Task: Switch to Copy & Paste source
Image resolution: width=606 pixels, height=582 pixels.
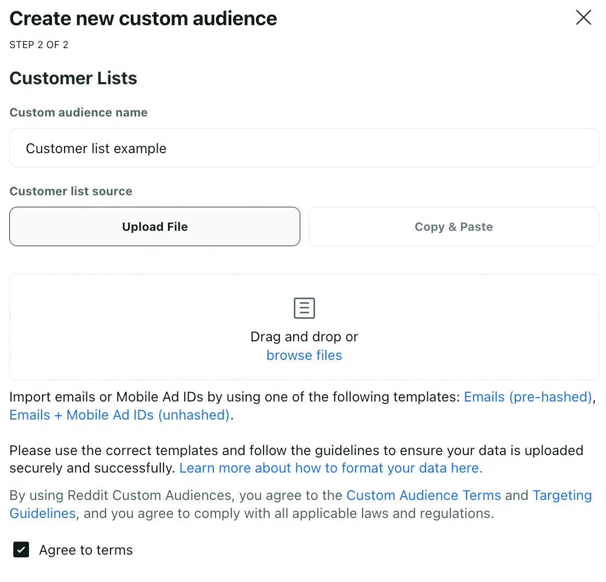Action: [x=454, y=226]
